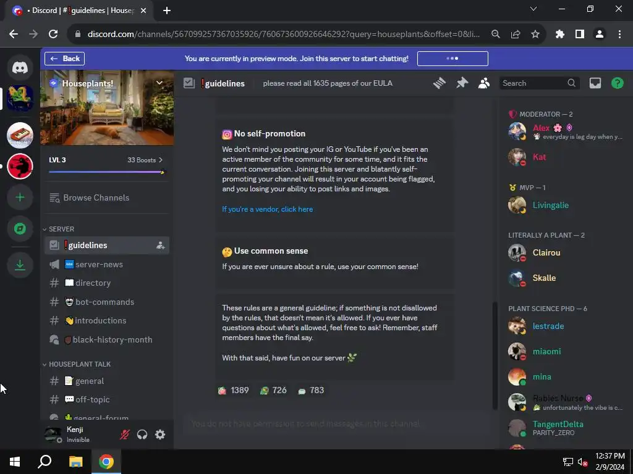Click the chat vertical scrollbar
633x474 pixels.
495,356
